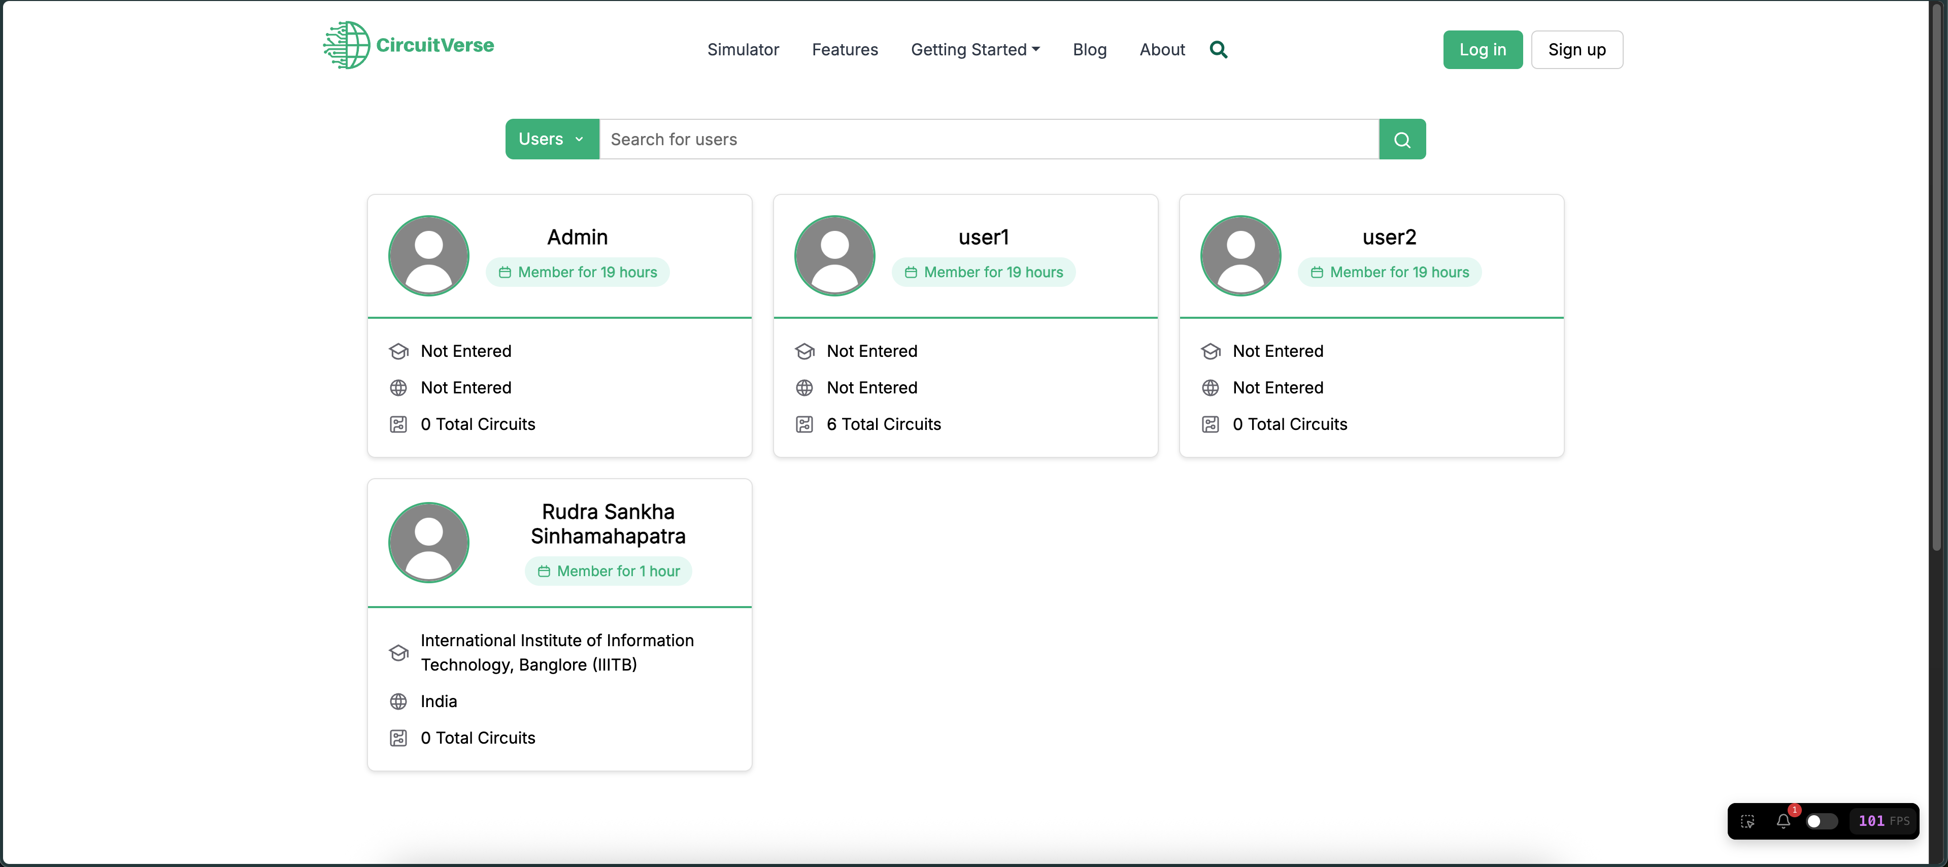
Task: Click the calendar icon in user2's membership badge
Action: [1317, 272]
